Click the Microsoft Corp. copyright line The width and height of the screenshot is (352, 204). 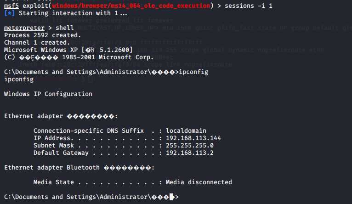tap(79, 57)
